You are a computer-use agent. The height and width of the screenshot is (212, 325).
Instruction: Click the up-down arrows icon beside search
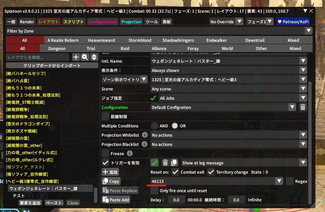(94, 57)
